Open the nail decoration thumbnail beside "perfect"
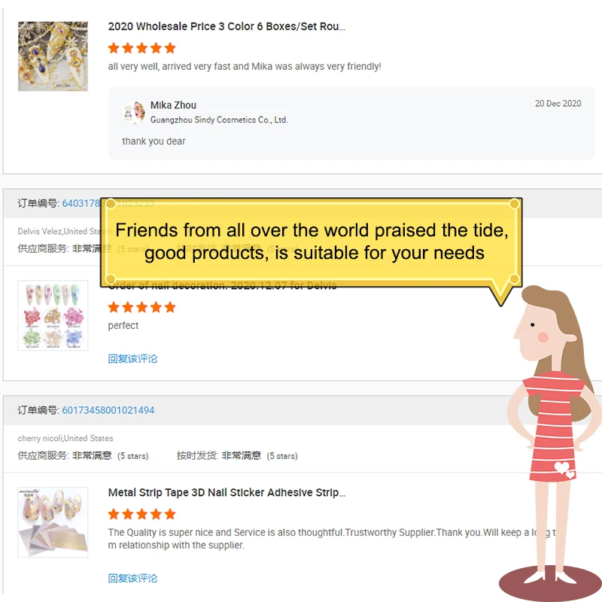This screenshot has height=602, width=602. point(53,315)
